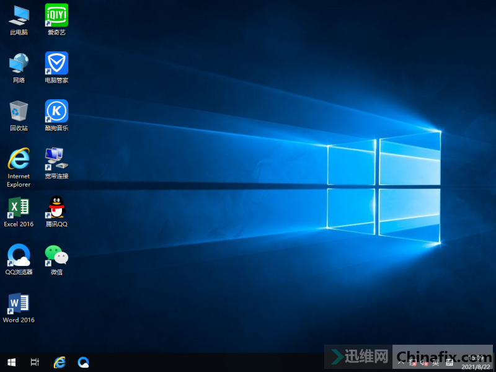Select the 回收站 Recycle Bin icon

(19, 116)
